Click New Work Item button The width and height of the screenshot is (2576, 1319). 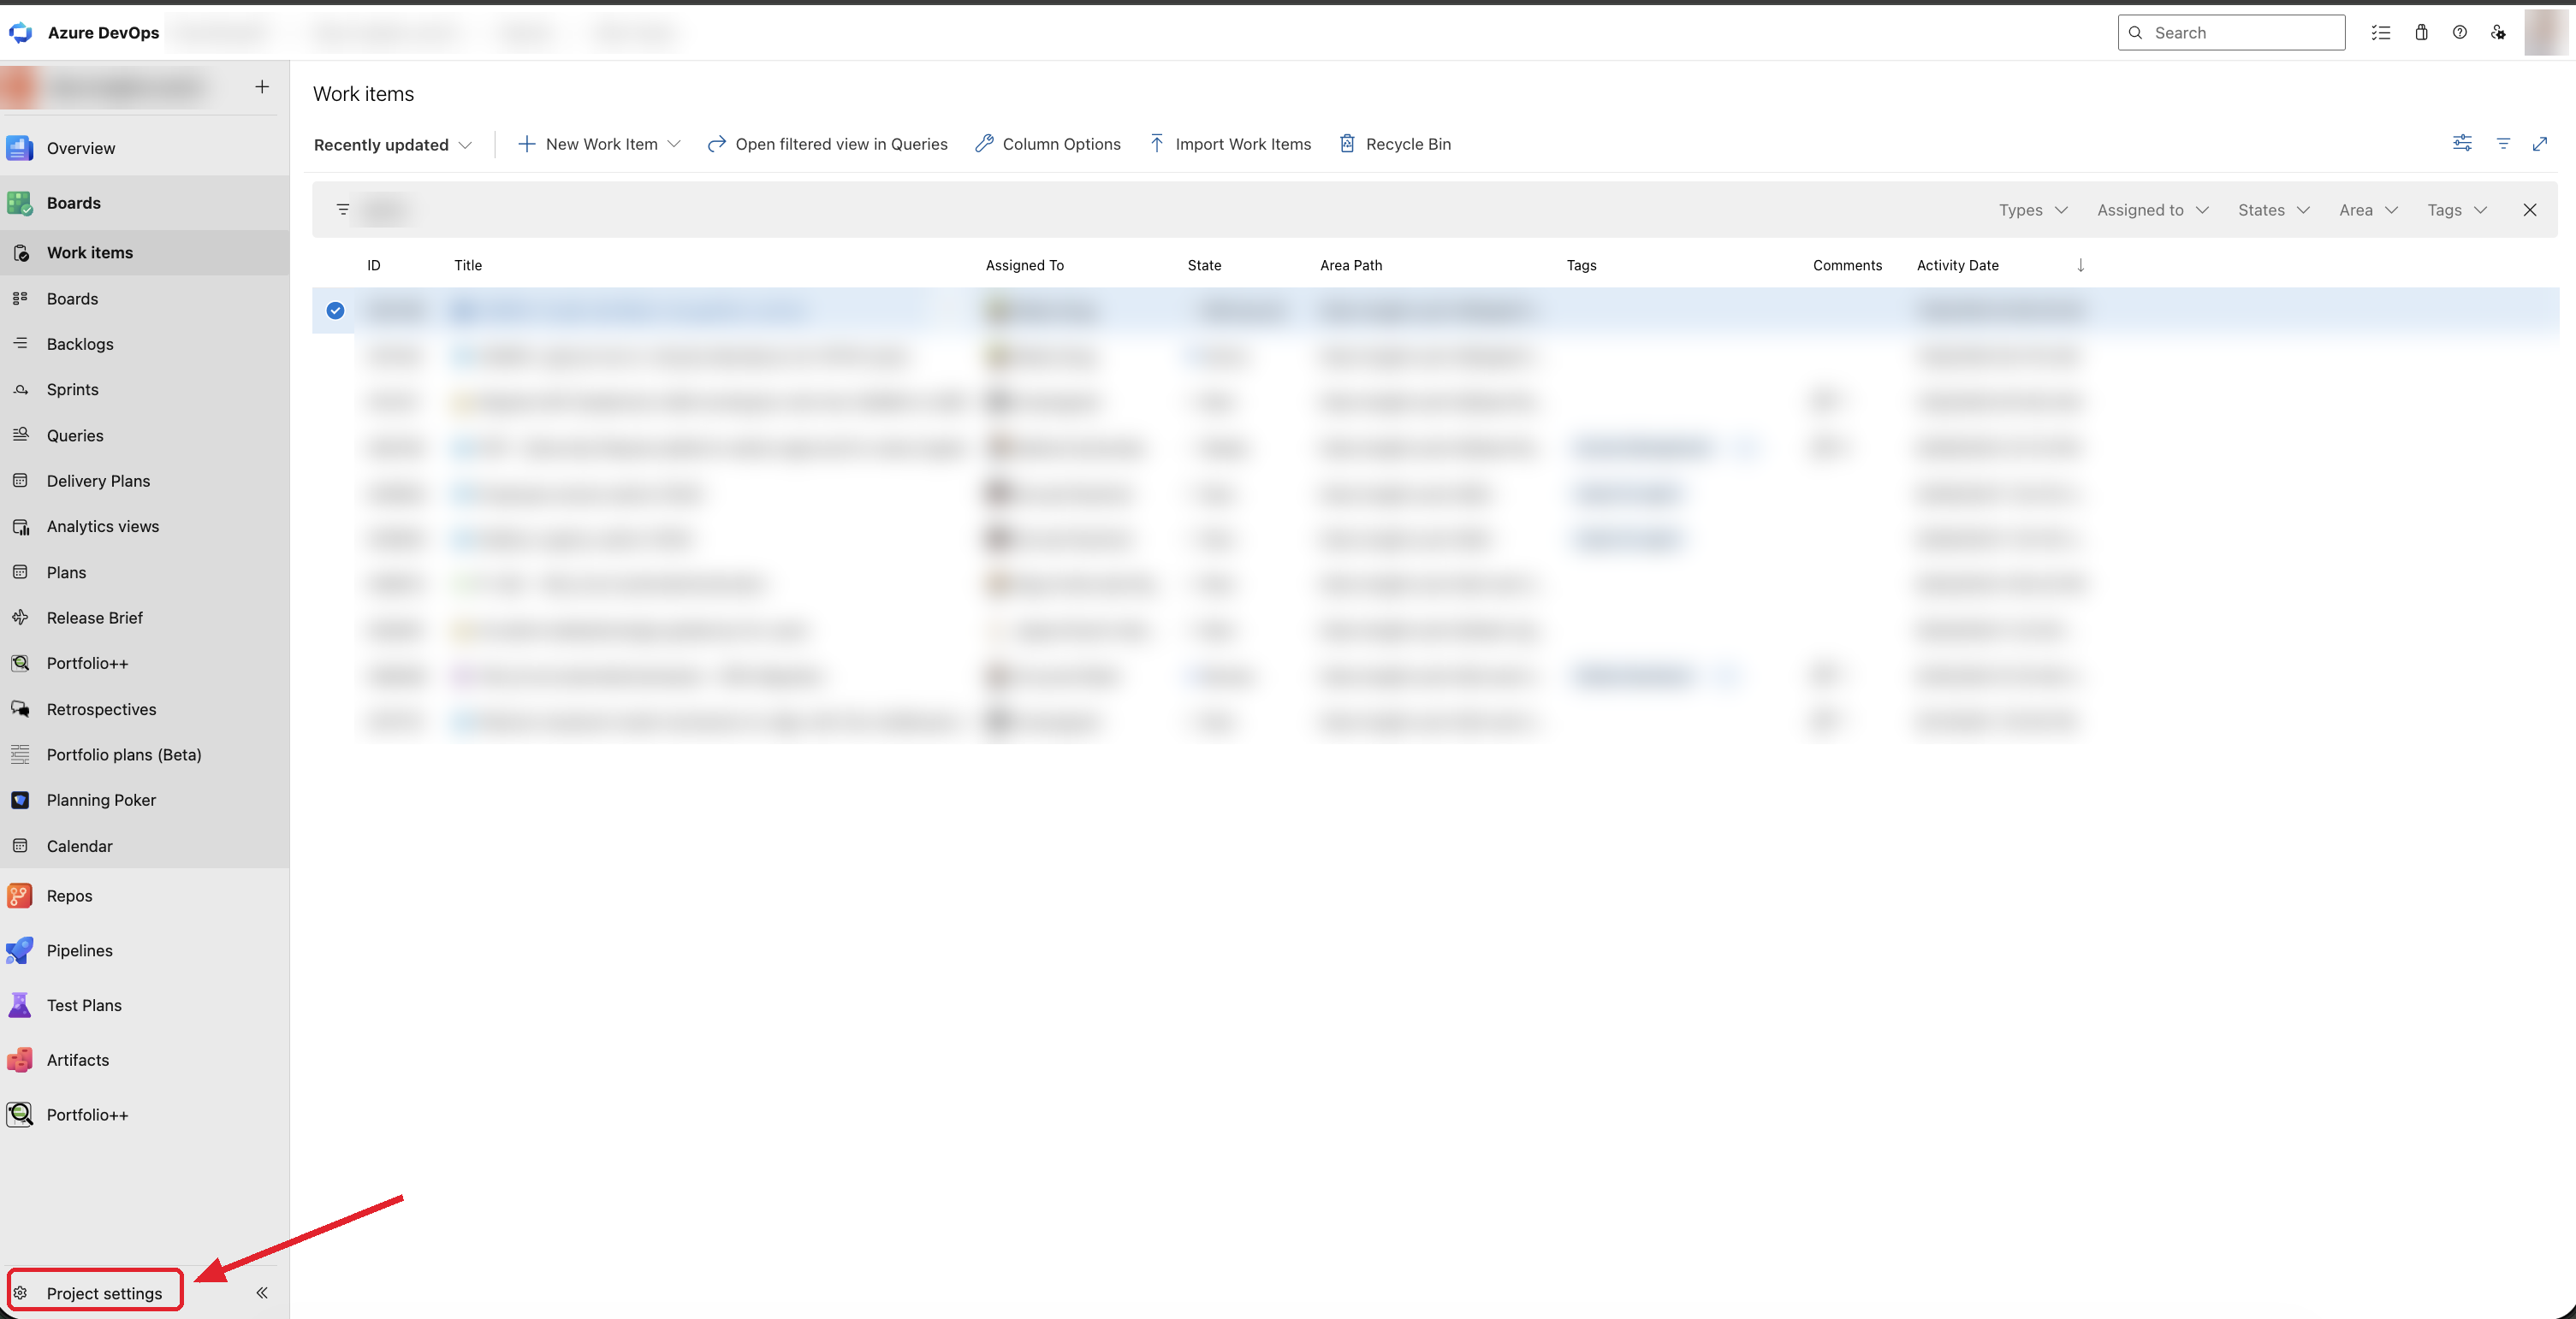coord(588,144)
